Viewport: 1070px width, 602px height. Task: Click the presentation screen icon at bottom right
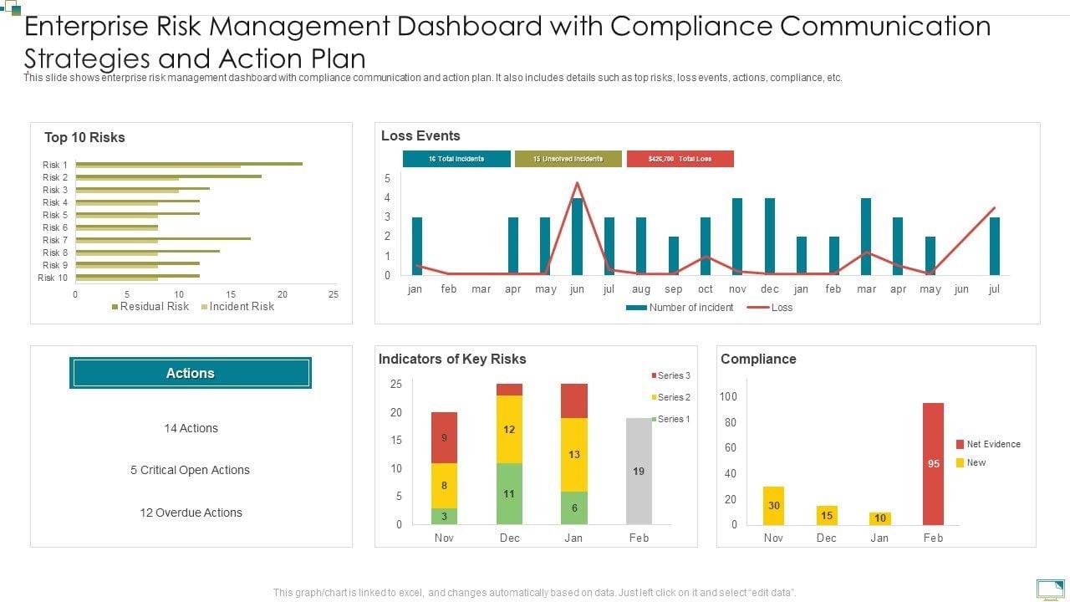click(1049, 589)
